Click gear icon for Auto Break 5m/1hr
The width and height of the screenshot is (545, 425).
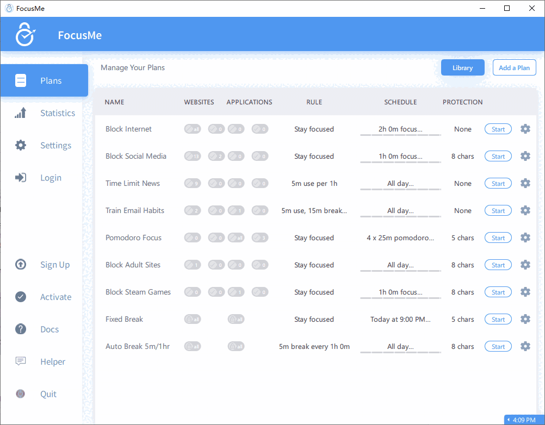tap(525, 346)
